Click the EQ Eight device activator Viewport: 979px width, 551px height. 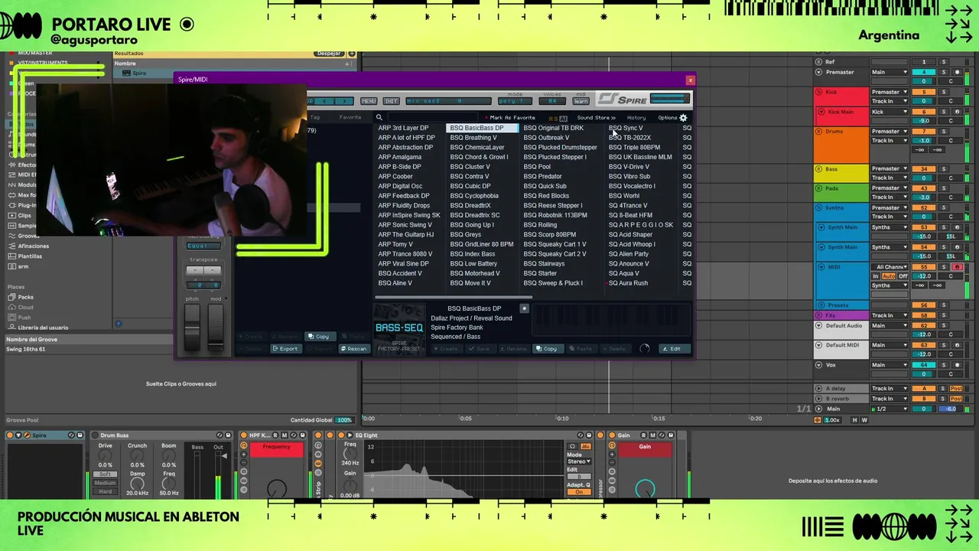click(x=341, y=435)
